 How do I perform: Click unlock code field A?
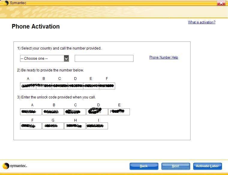(x=31, y=112)
